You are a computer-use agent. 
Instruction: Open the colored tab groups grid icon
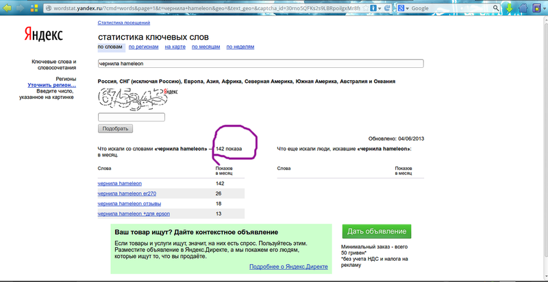pyautogui.click(x=34, y=8)
